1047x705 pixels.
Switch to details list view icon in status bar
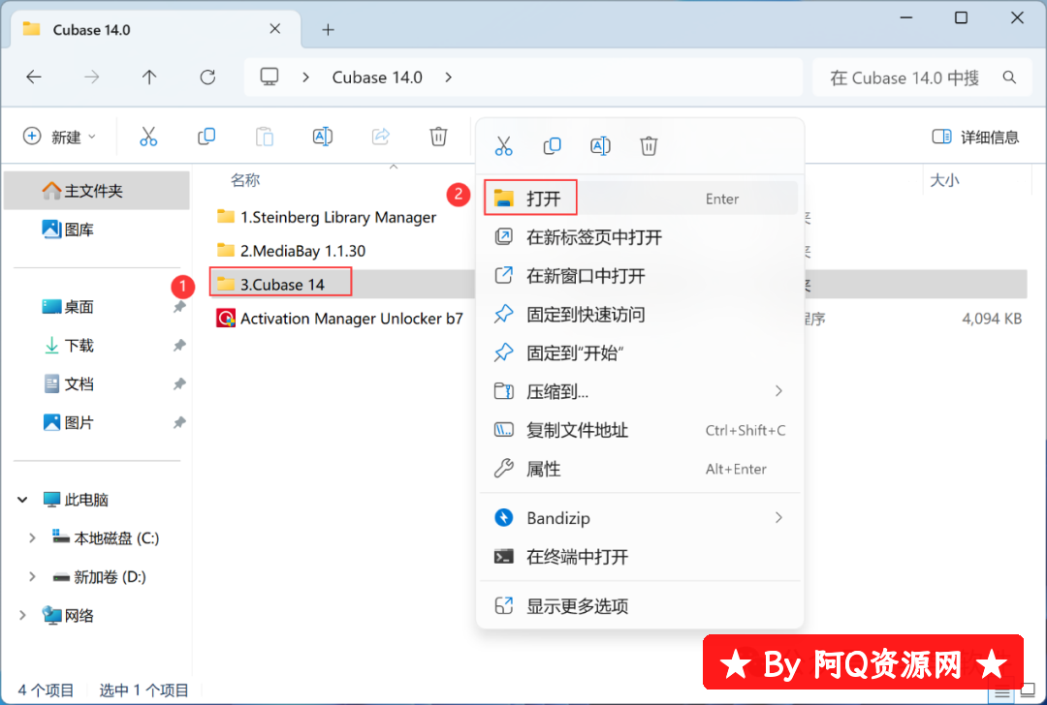click(x=1002, y=693)
